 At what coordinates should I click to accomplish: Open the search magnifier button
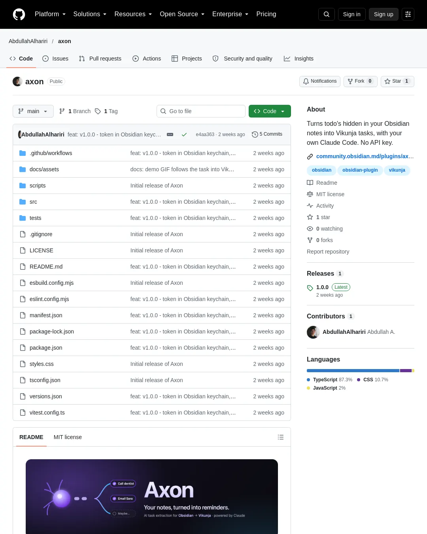tap(327, 14)
